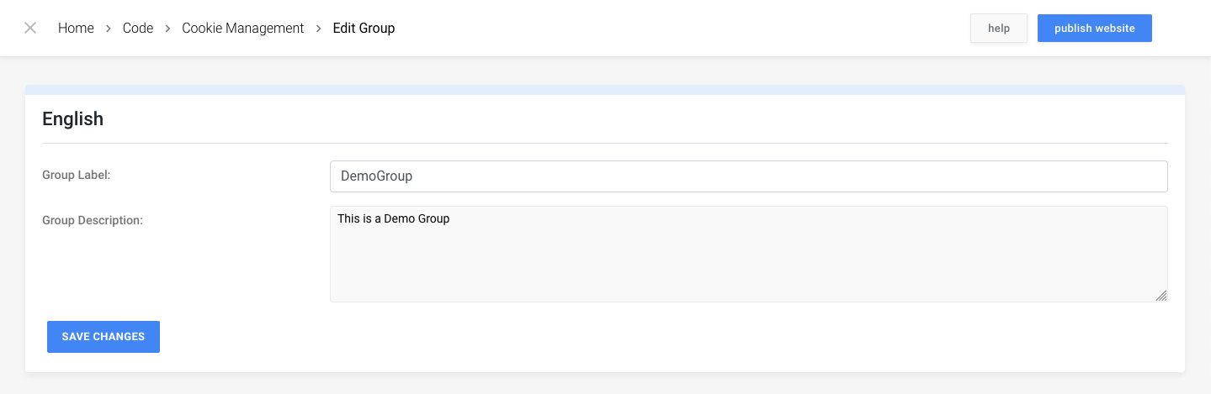Click the divider line below the English heading
The image size is (1211, 394).
click(605, 143)
